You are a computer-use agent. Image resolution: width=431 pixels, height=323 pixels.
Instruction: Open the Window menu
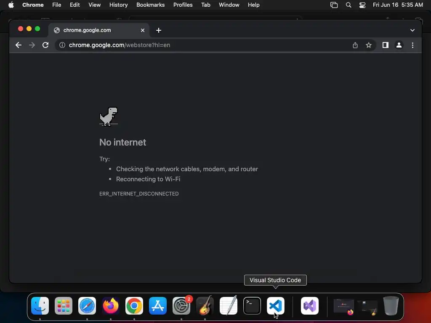229,5
